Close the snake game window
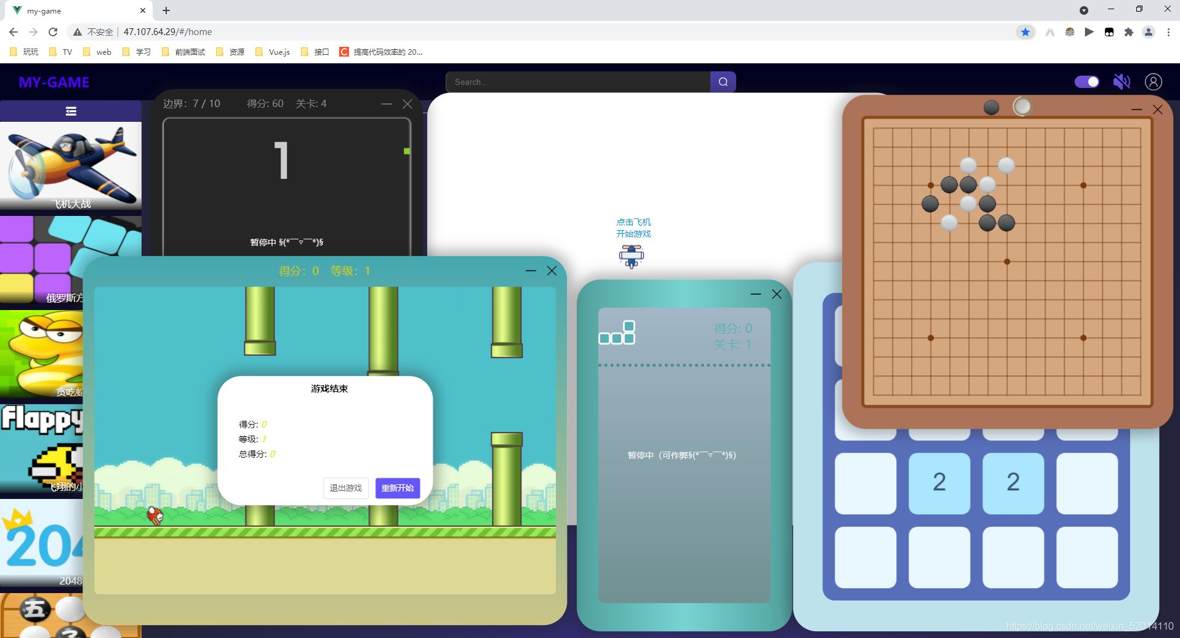Image resolution: width=1180 pixels, height=638 pixels. [x=407, y=104]
